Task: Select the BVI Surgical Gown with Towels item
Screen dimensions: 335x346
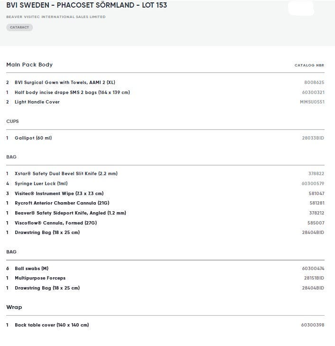Action: 65,83
